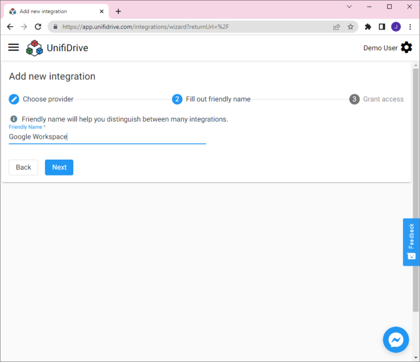The height and width of the screenshot is (362, 420).
Task: Select the Grant access step
Action: pyautogui.click(x=376, y=99)
